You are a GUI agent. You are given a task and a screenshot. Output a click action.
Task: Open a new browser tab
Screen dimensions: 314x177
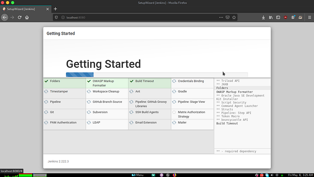click(x=56, y=9)
